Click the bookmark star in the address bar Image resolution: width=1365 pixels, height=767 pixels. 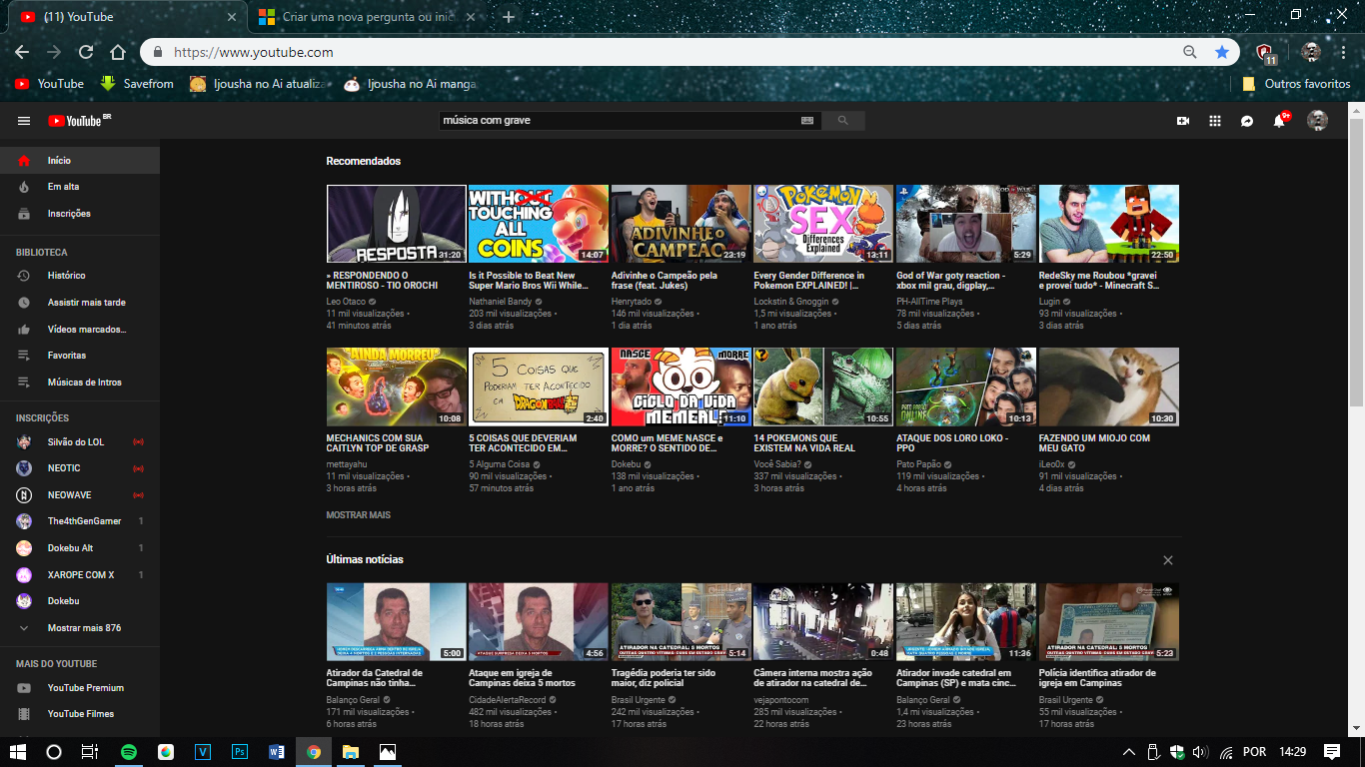coord(1221,52)
